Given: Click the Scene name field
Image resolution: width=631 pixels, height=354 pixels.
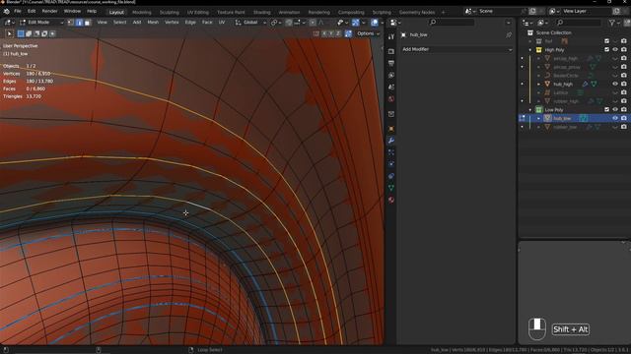Looking at the screenshot, I should tap(499, 11).
